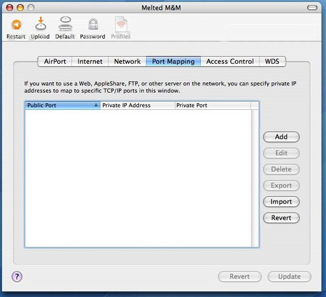Sort by the Public Port column header
The image size is (326, 297).
63,105
